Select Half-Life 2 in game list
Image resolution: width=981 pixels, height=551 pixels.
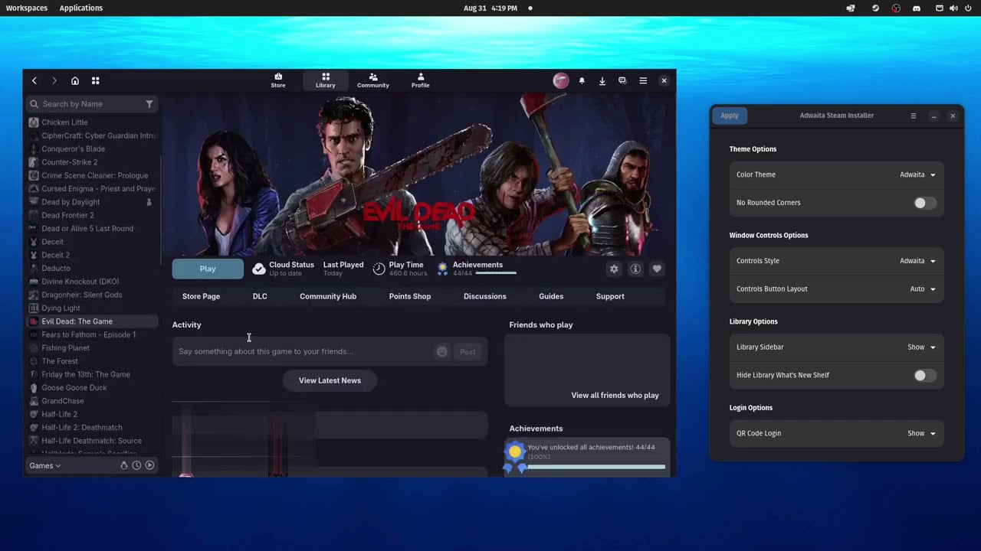click(x=92, y=414)
